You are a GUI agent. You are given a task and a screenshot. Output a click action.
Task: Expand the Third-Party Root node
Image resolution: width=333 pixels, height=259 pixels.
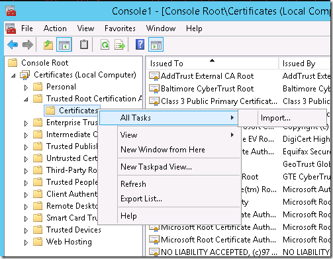[26, 171]
